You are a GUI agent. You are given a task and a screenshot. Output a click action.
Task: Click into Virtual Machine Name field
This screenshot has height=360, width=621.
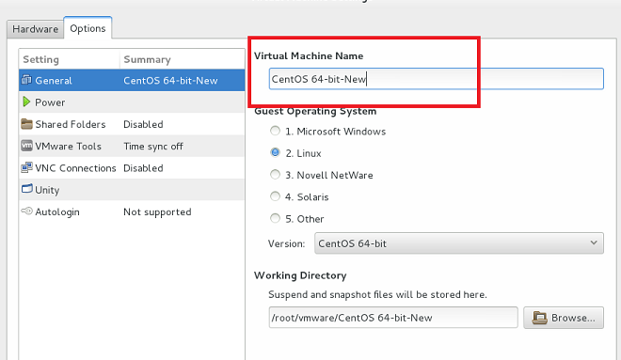436,79
